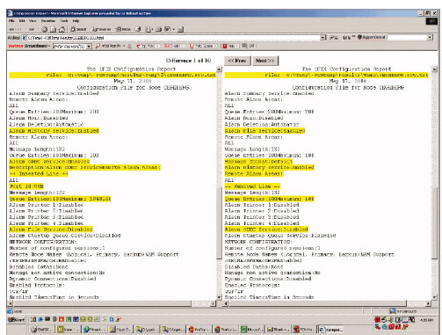Image resolution: width=442 pixels, height=335 pixels.
Task: Open the File menu
Action: [x=11, y=21]
